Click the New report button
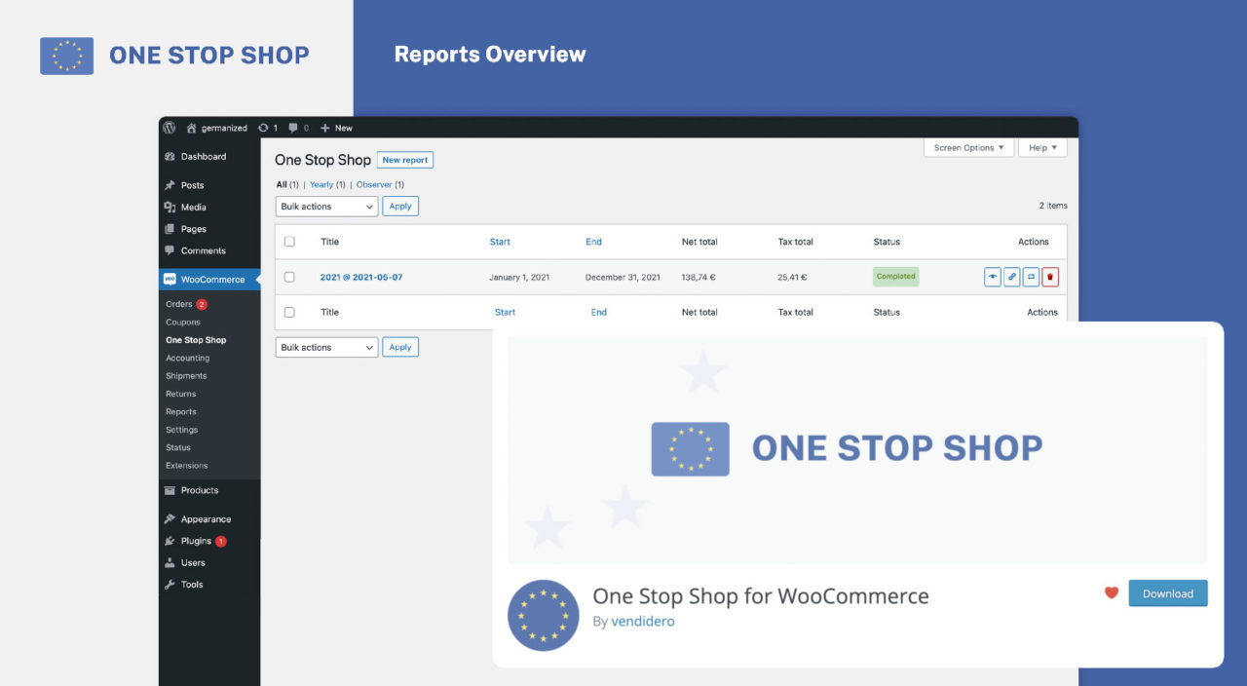Screen dimensions: 1247x686 click(404, 160)
